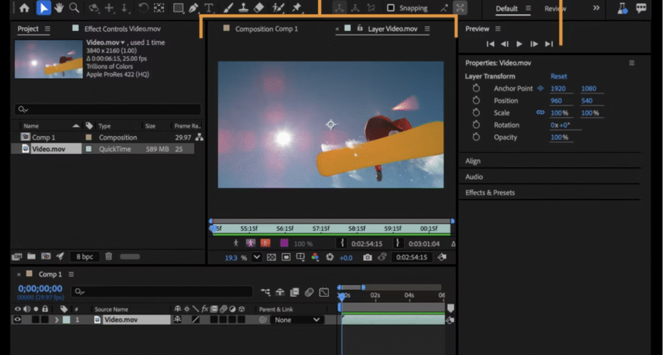Select the Rectangle shape tool

[178, 8]
